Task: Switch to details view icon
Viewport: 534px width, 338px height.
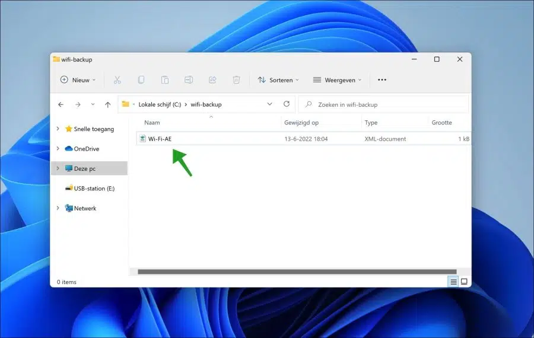Action: [x=453, y=282]
